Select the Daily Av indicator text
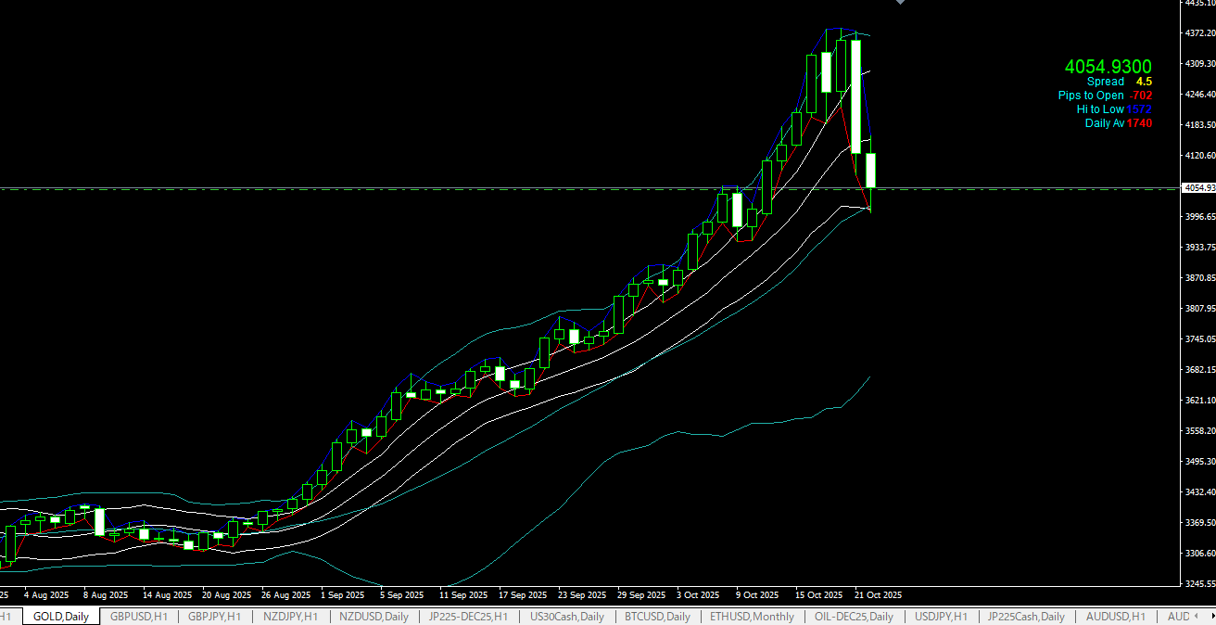This screenshot has width=1216, height=625. (1104, 123)
